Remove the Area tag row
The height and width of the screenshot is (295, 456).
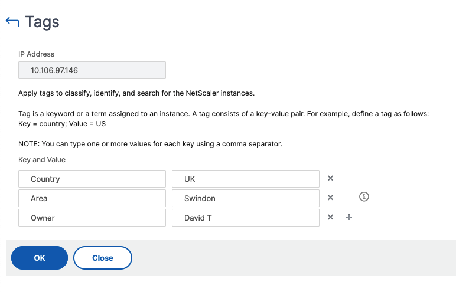330,198
